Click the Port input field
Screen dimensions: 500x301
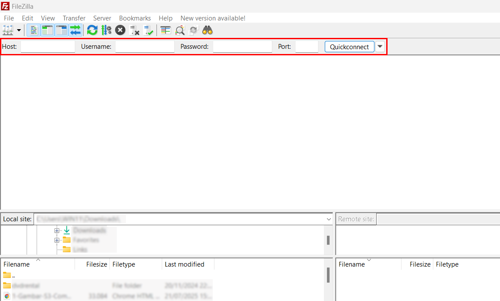pos(307,47)
